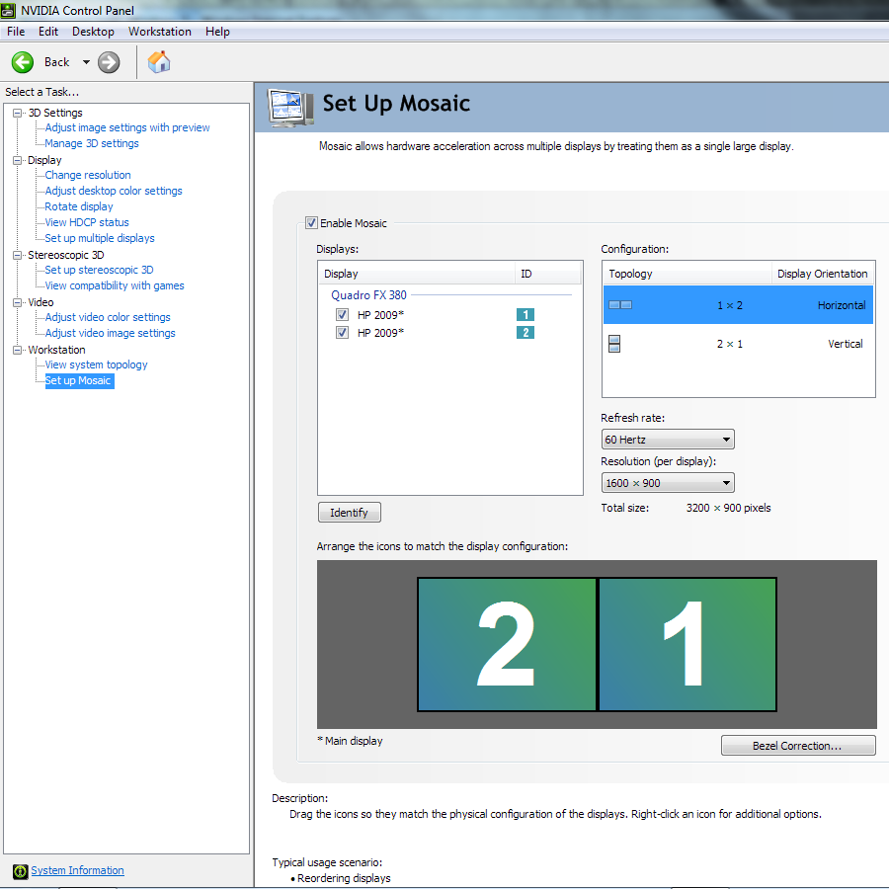
Task: Go to the Home icon
Action: pos(159,62)
